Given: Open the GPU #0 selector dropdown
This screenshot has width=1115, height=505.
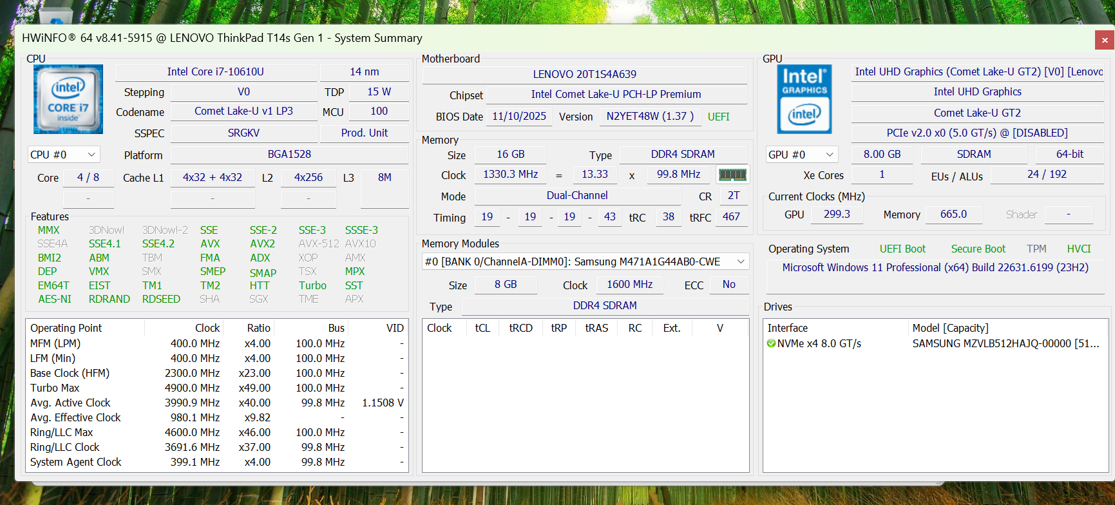Looking at the screenshot, I should (x=802, y=155).
